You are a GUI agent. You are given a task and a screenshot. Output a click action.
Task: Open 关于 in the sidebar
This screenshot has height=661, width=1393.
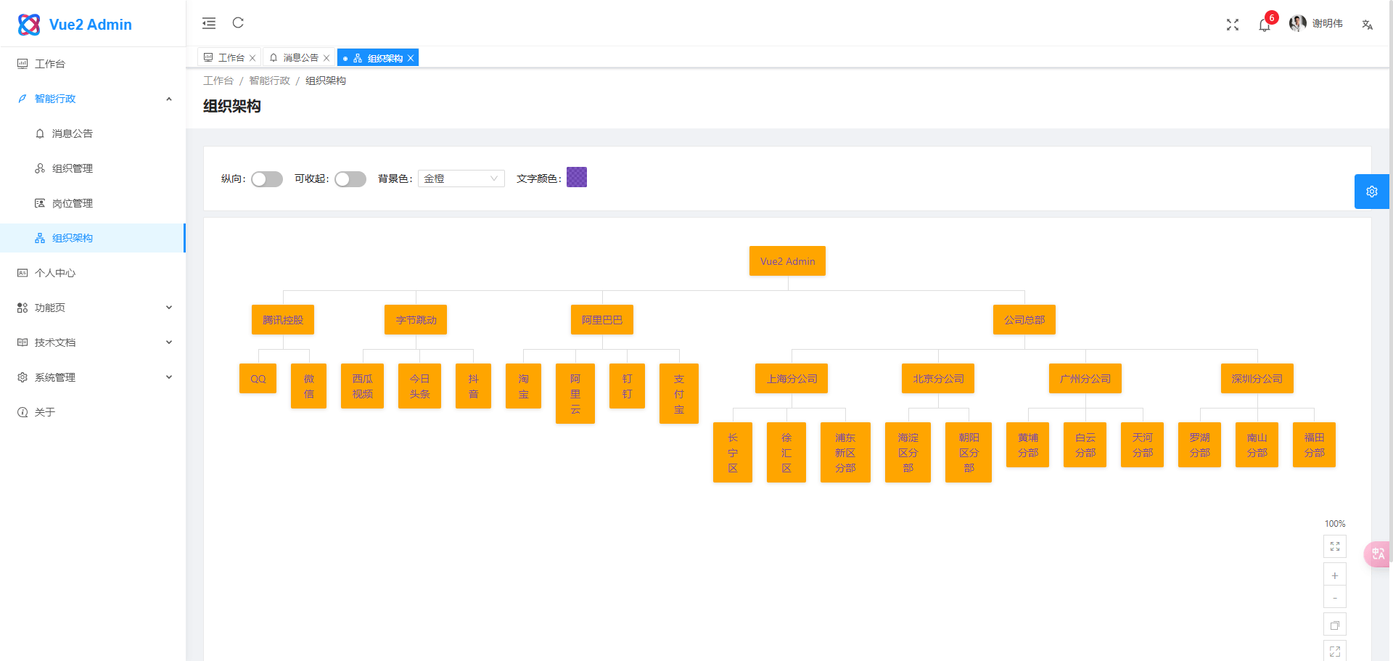93,412
